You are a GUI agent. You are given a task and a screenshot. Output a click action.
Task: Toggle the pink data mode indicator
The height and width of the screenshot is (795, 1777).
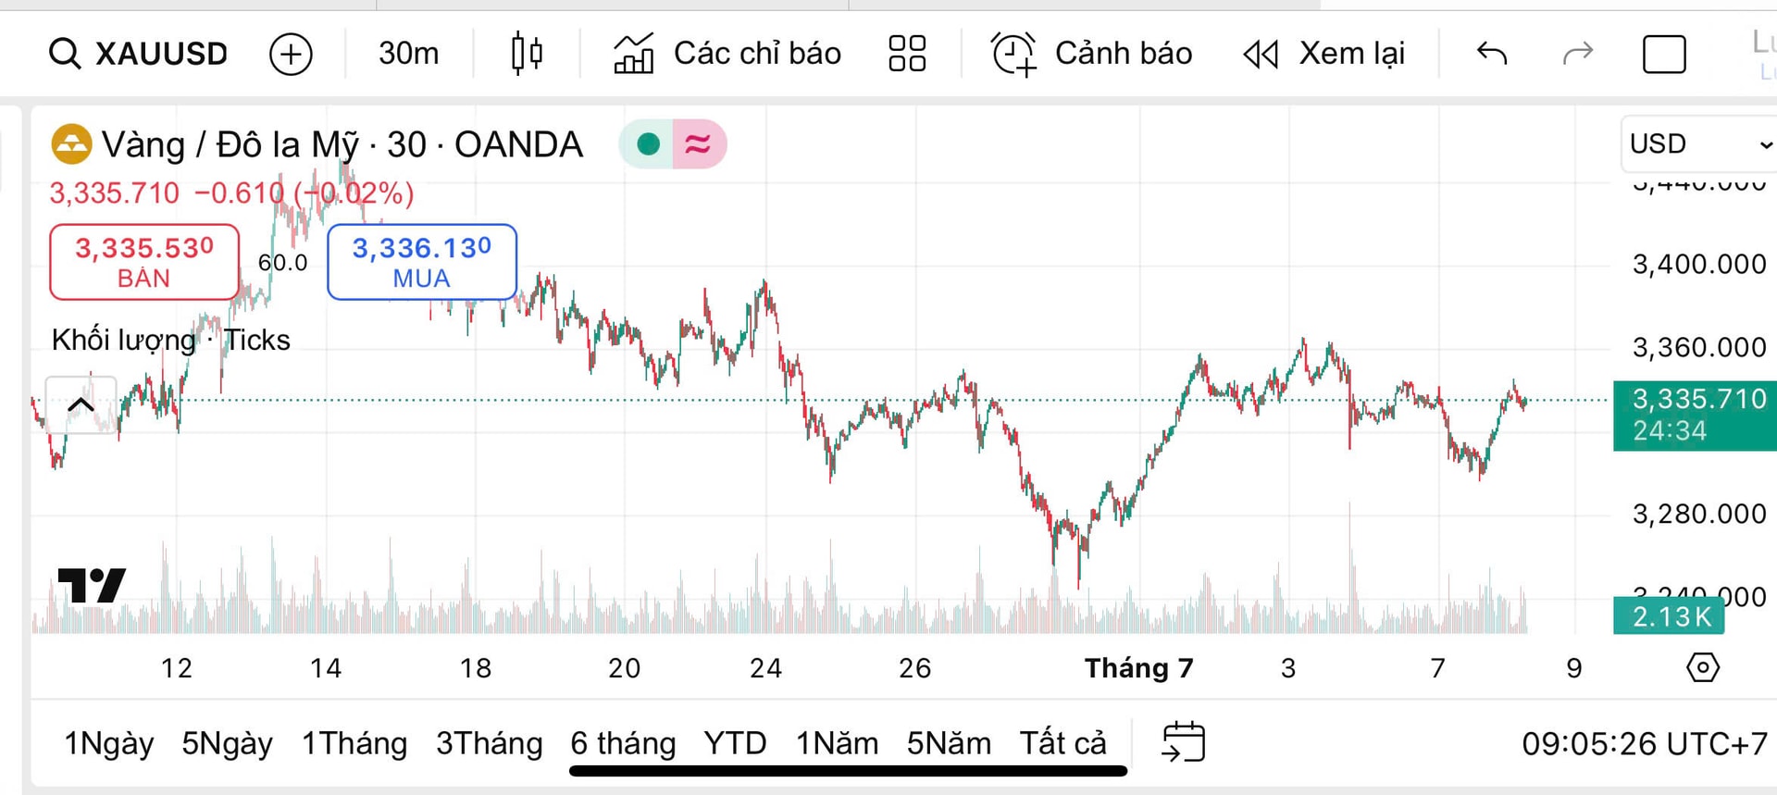coord(698,144)
